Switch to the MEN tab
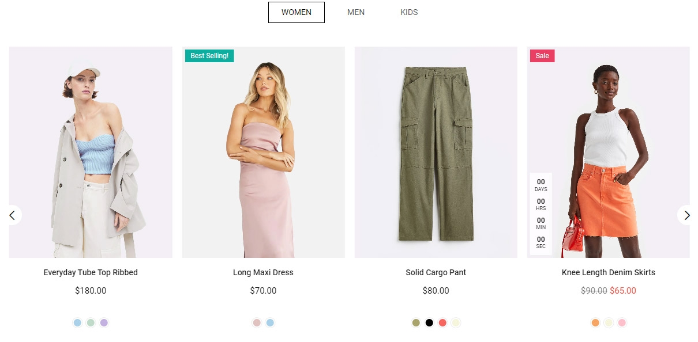This screenshot has width=698, height=342. click(356, 12)
